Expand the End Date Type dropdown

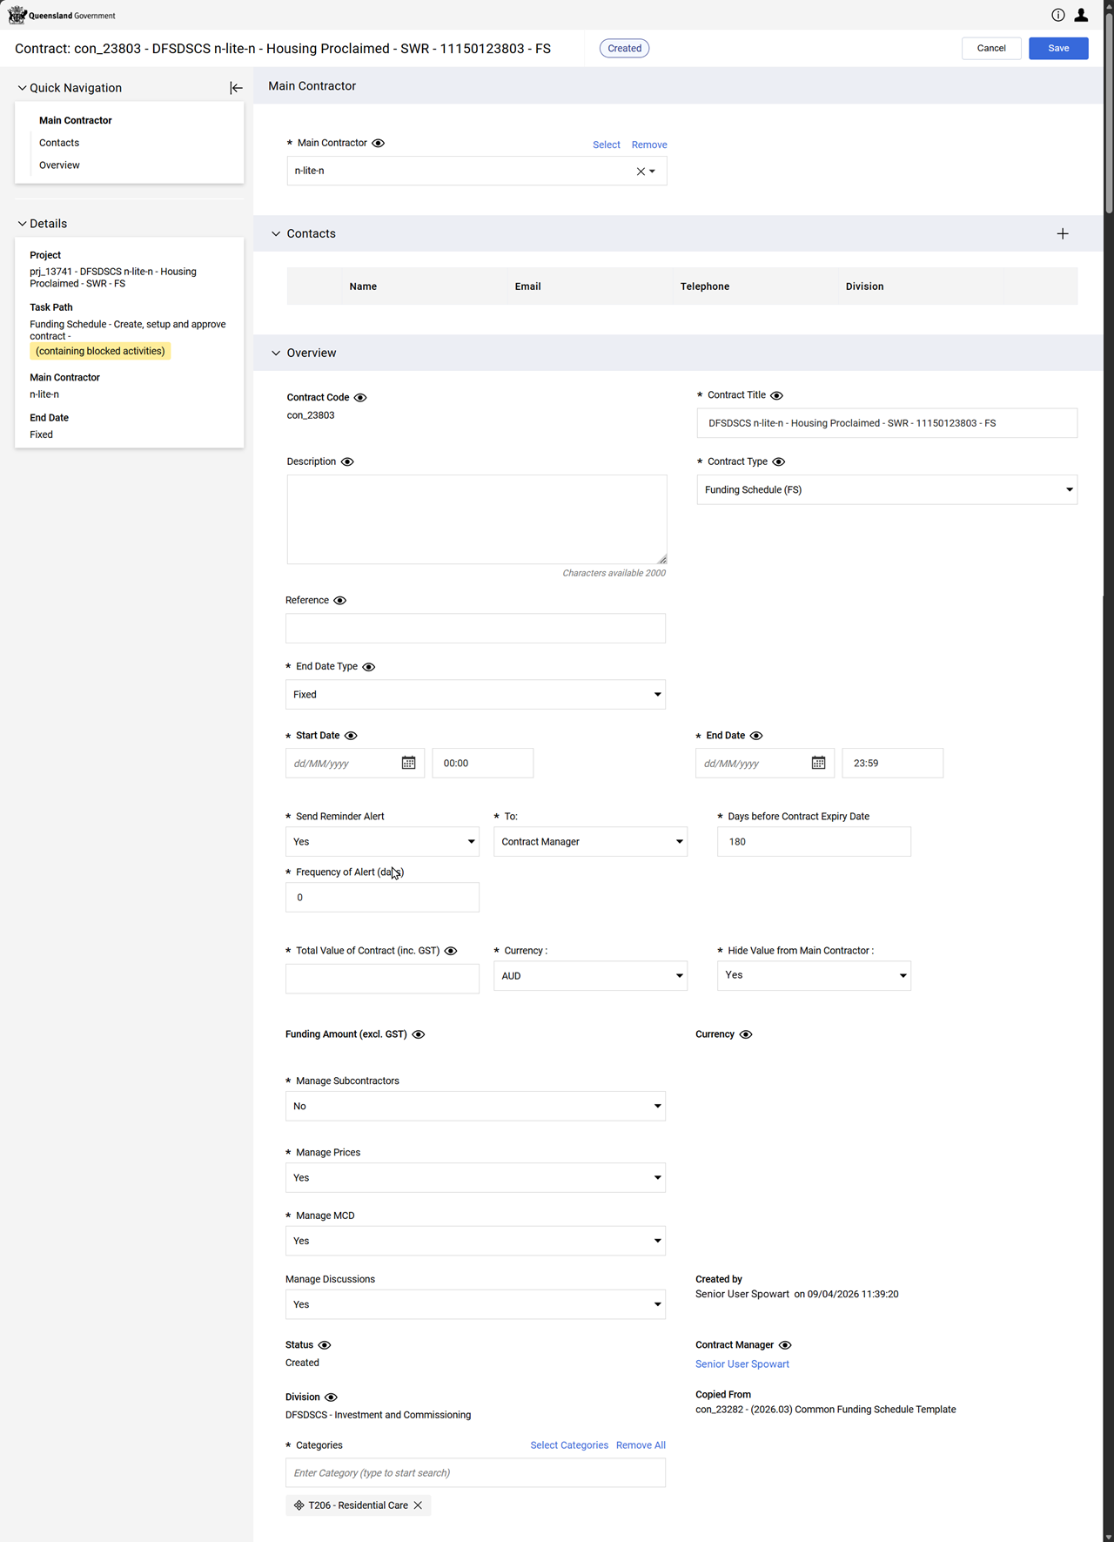pos(475,695)
